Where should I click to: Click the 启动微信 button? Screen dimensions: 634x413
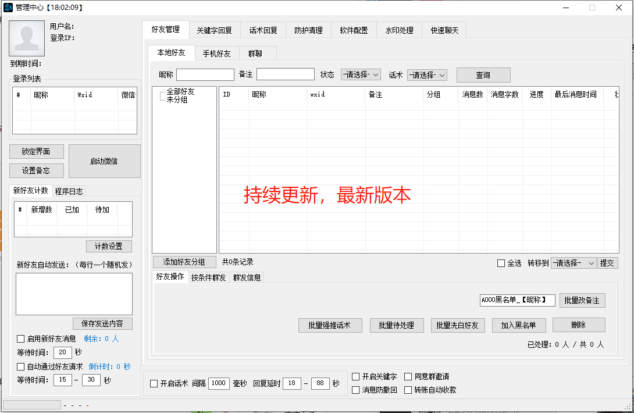104,161
